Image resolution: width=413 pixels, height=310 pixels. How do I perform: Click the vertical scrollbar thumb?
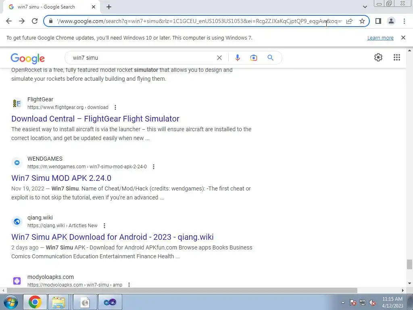pos(409,264)
